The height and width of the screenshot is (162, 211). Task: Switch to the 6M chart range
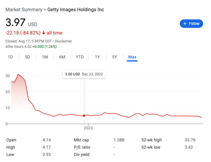click(x=62, y=57)
